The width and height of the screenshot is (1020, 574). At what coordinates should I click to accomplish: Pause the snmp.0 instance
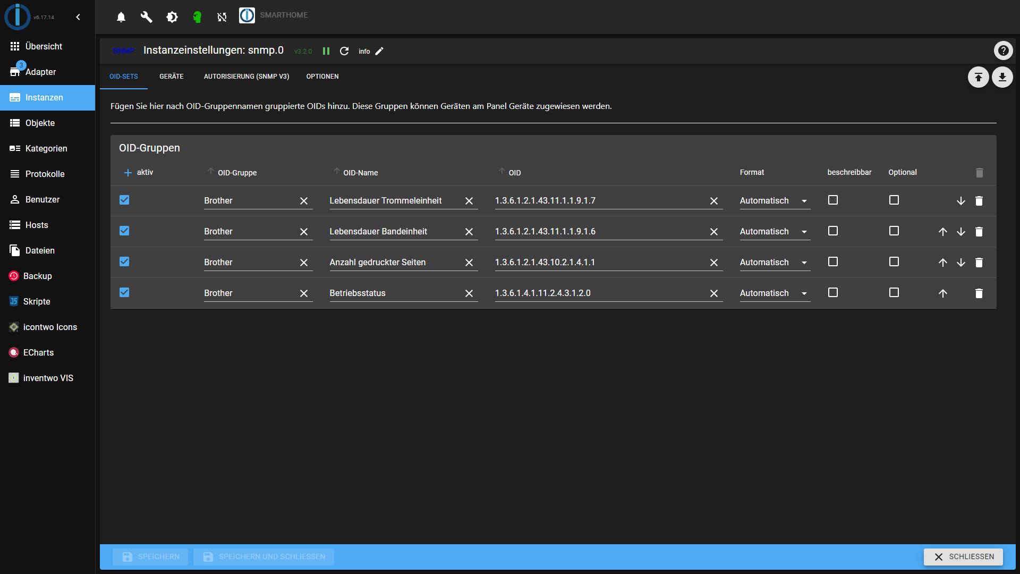click(326, 51)
